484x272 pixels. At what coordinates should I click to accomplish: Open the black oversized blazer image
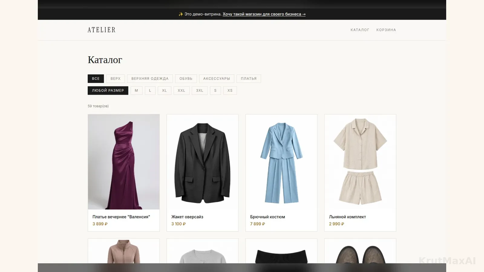(202, 162)
